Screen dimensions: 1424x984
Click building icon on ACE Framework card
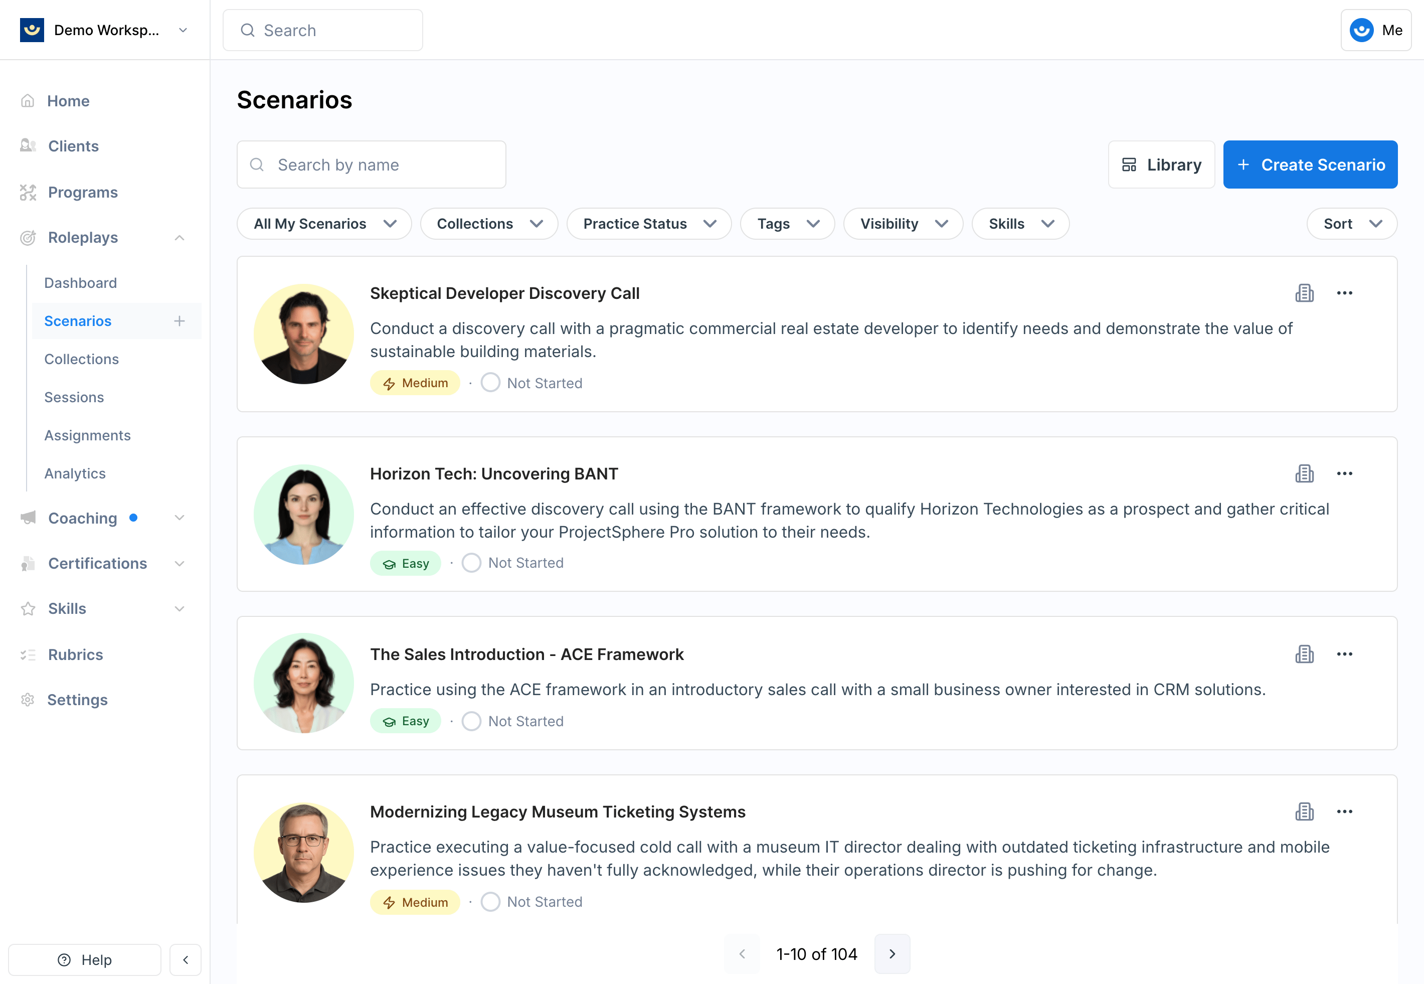coord(1304,654)
